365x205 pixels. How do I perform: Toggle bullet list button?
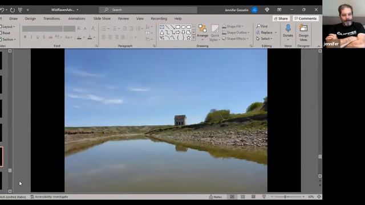coord(104,28)
